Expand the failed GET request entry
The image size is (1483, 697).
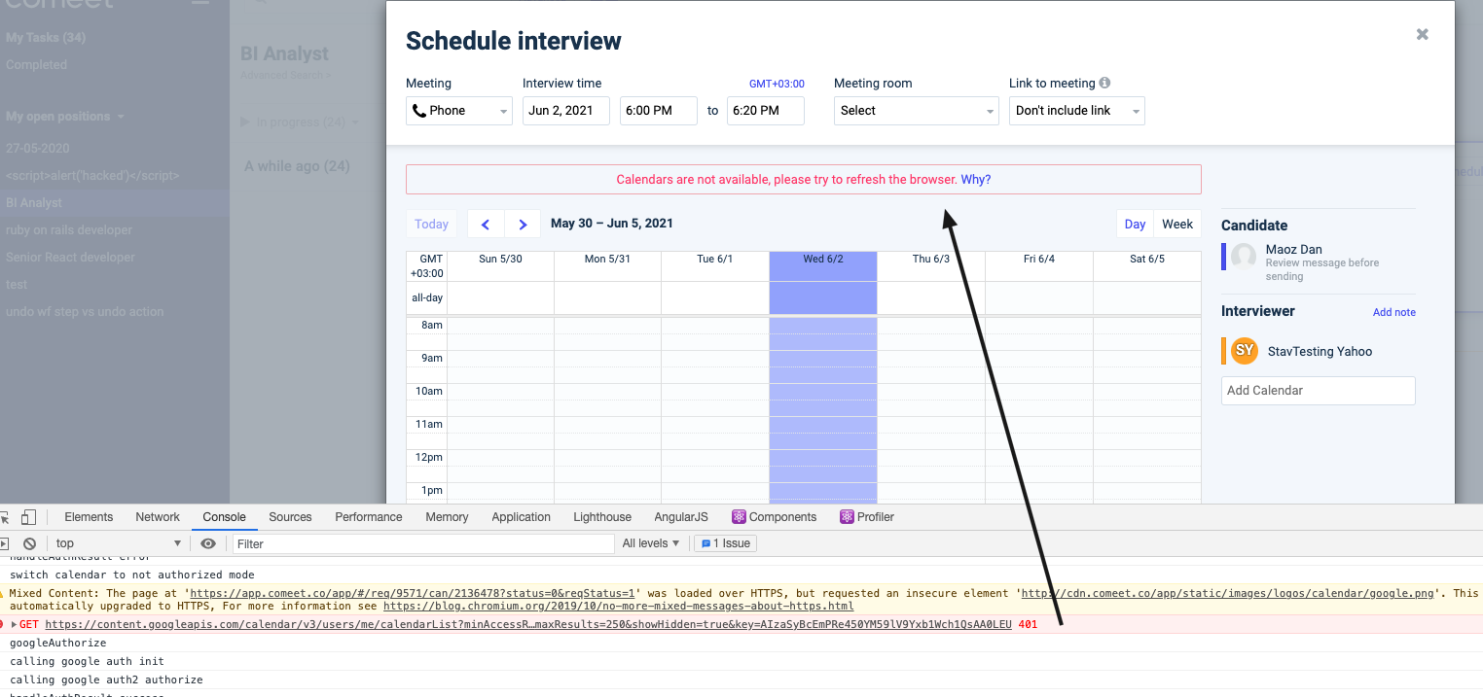tap(15, 624)
